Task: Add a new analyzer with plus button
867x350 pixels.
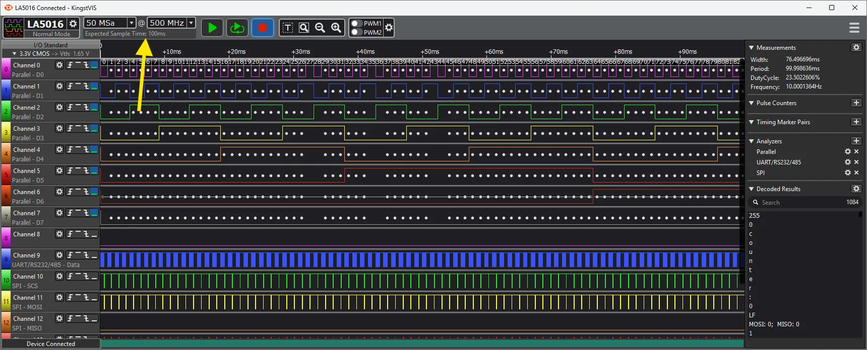Action: point(856,141)
